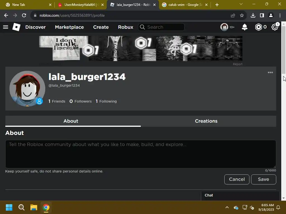
Task: Report the advertisement banner
Action: coord(237,64)
